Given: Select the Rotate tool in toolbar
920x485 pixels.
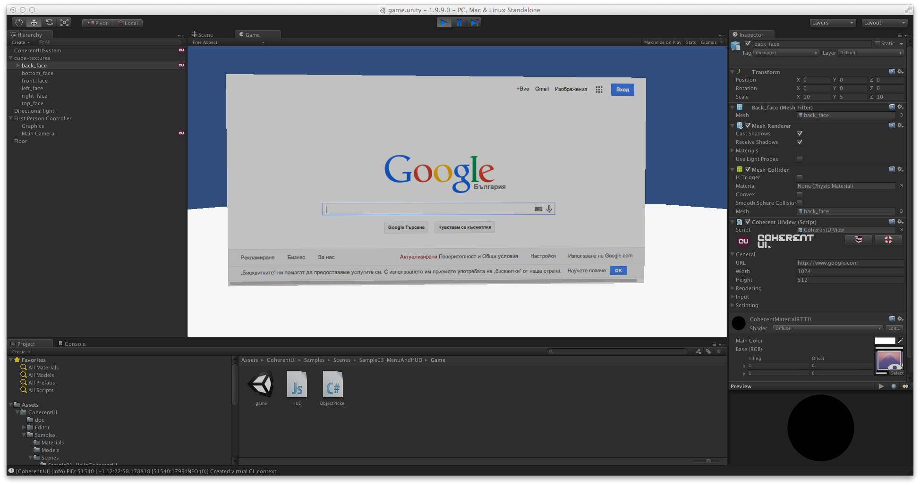Looking at the screenshot, I should point(49,23).
